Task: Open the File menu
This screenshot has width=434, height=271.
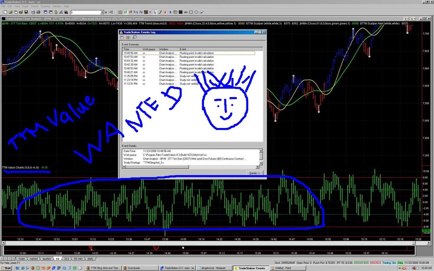Action: (x=3, y=6)
